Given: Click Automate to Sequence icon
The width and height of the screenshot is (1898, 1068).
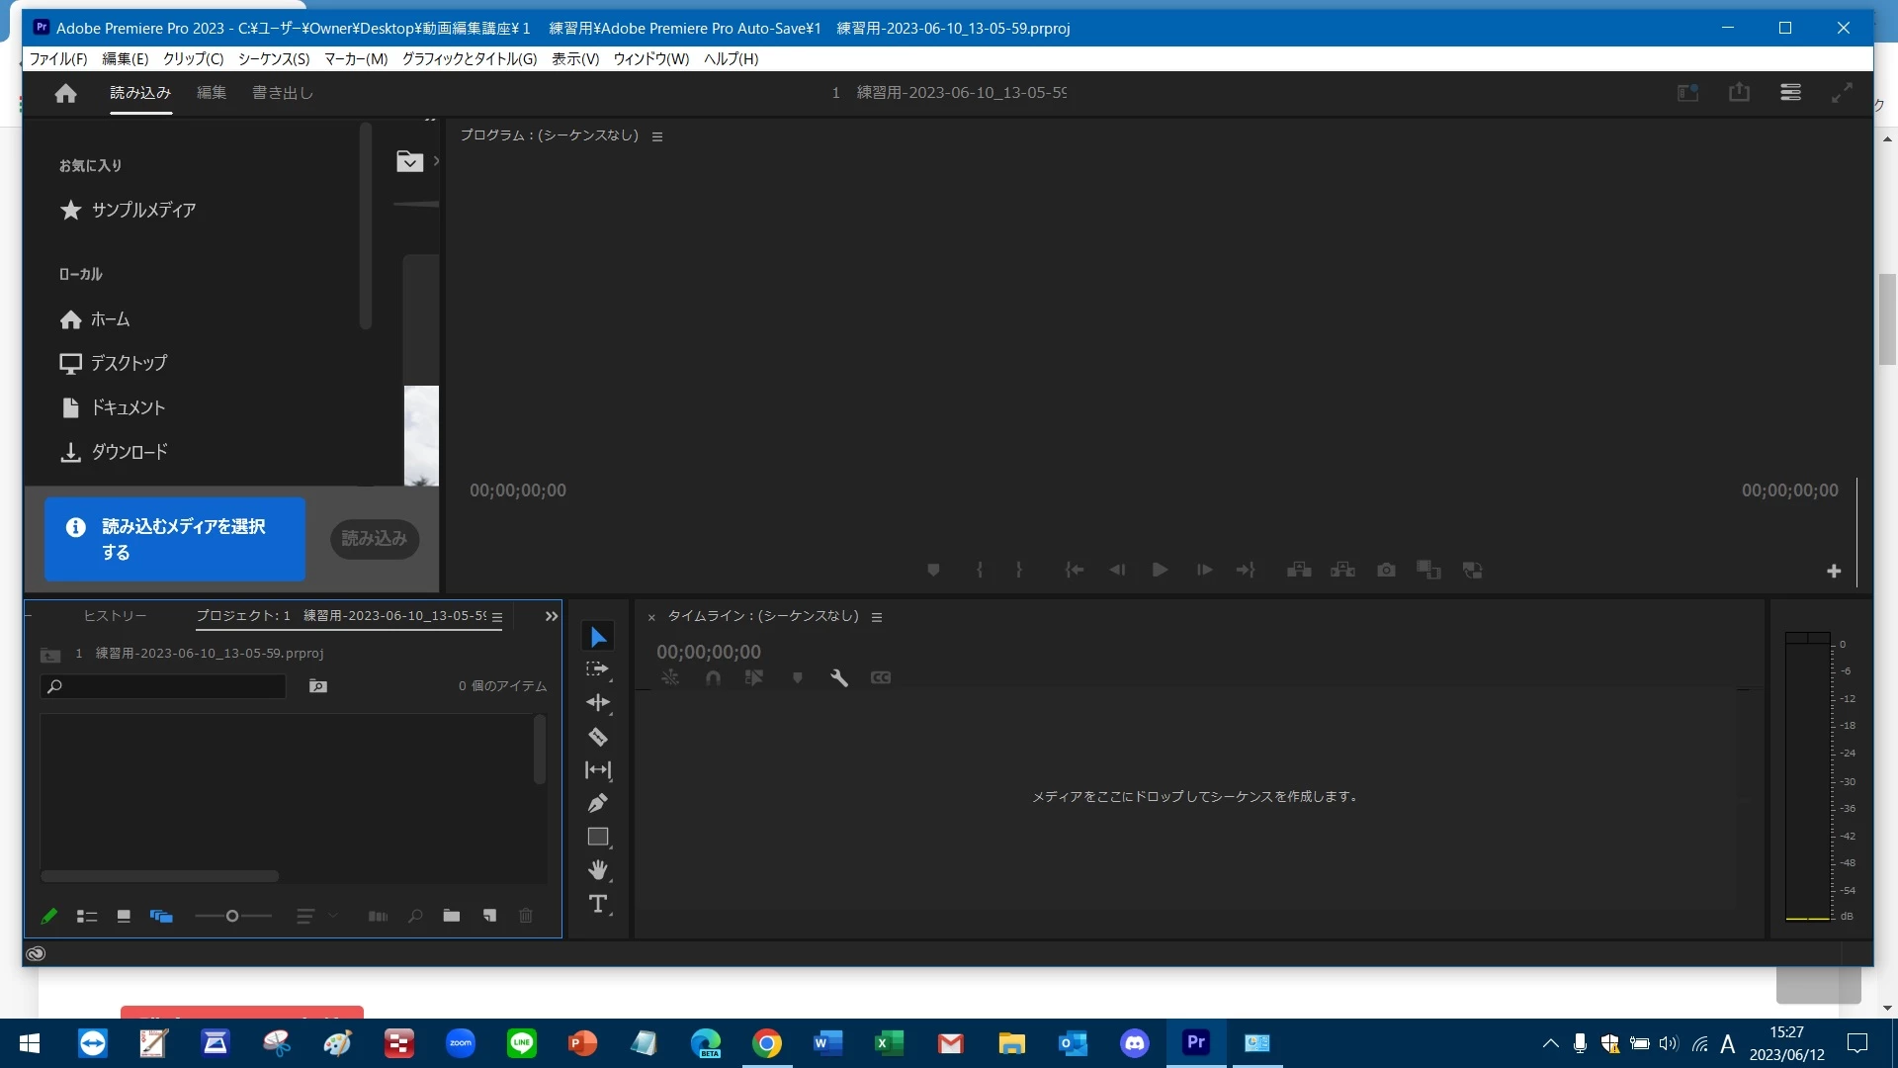Looking at the screenshot, I should pyautogui.click(x=378, y=916).
